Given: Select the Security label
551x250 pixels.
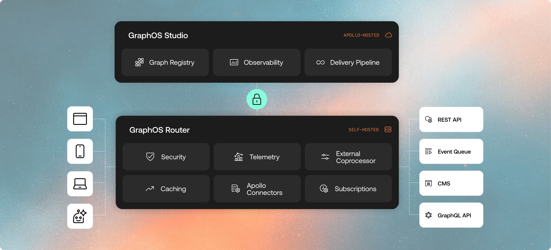Looking at the screenshot, I should [x=174, y=157].
